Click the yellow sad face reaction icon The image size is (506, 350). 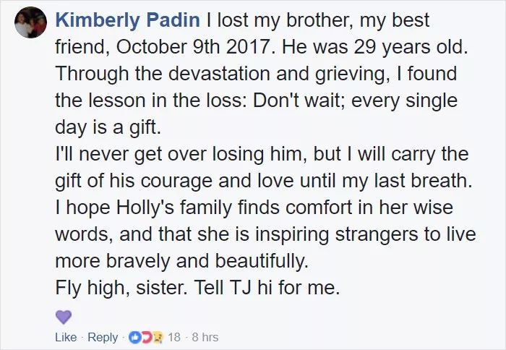coord(155,337)
